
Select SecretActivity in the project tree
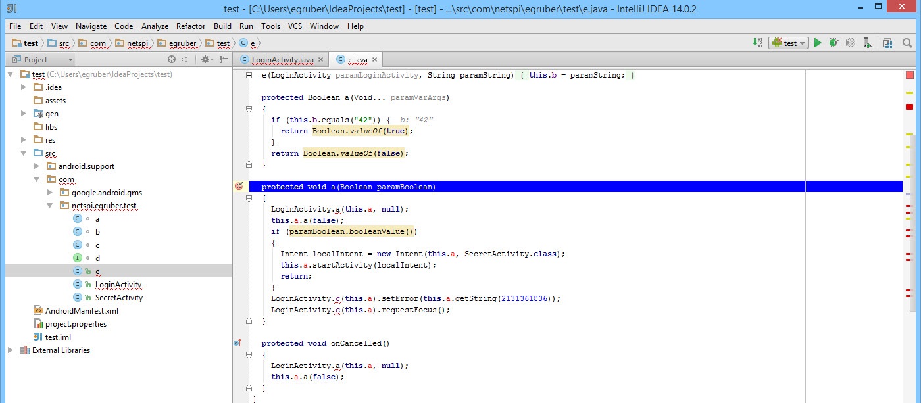(118, 298)
